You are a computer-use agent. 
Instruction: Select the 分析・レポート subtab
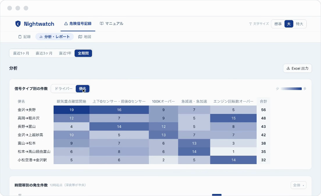(54, 37)
